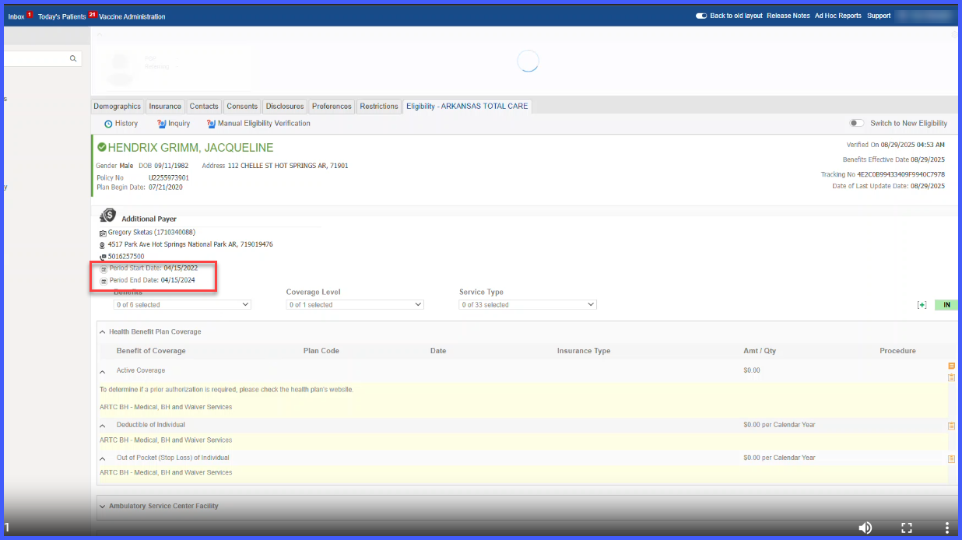The width and height of the screenshot is (962, 540).
Task: Mute video with the speaker icon
Action: point(865,528)
